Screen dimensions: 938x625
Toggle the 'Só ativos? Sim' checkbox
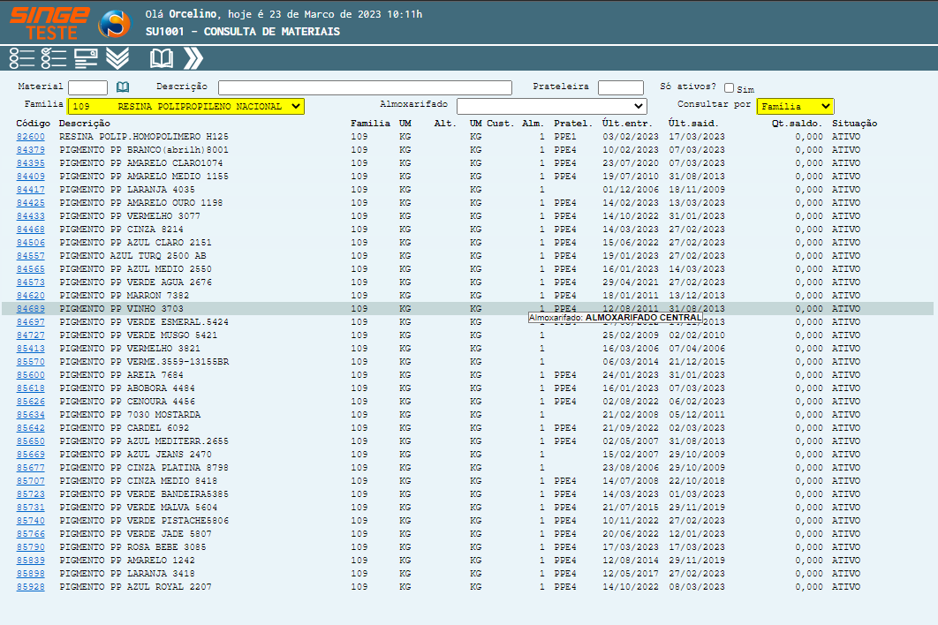(x=729, y=88)
